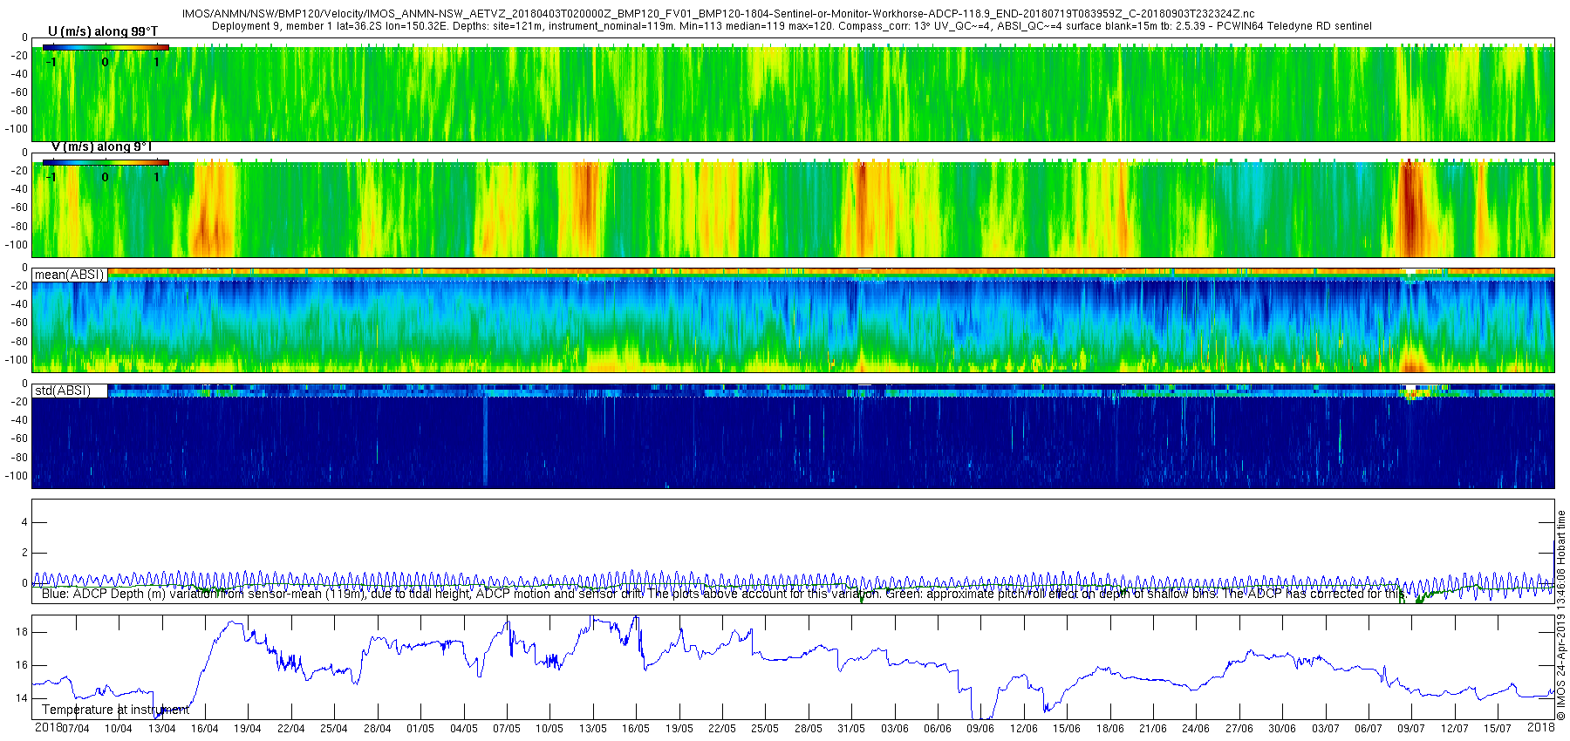Click the '-100' depth tick of std(ABSI) panel
Viewport: 1570px width, 741px height.
pos(17,476)
